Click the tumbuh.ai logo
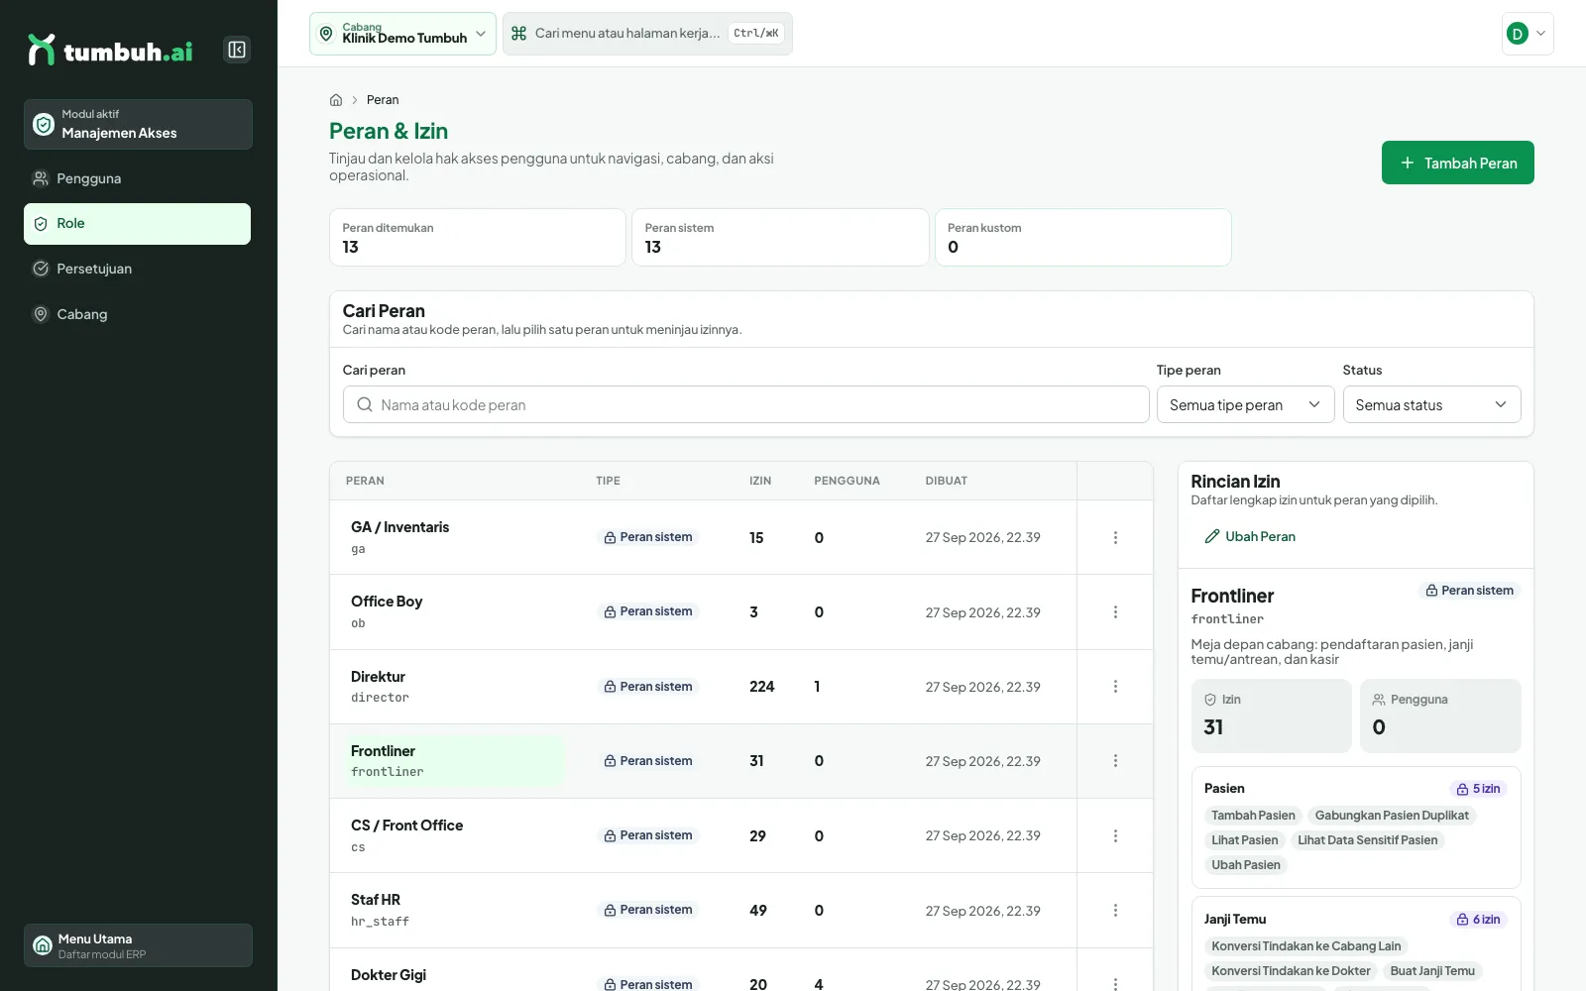 coord(110,51)
